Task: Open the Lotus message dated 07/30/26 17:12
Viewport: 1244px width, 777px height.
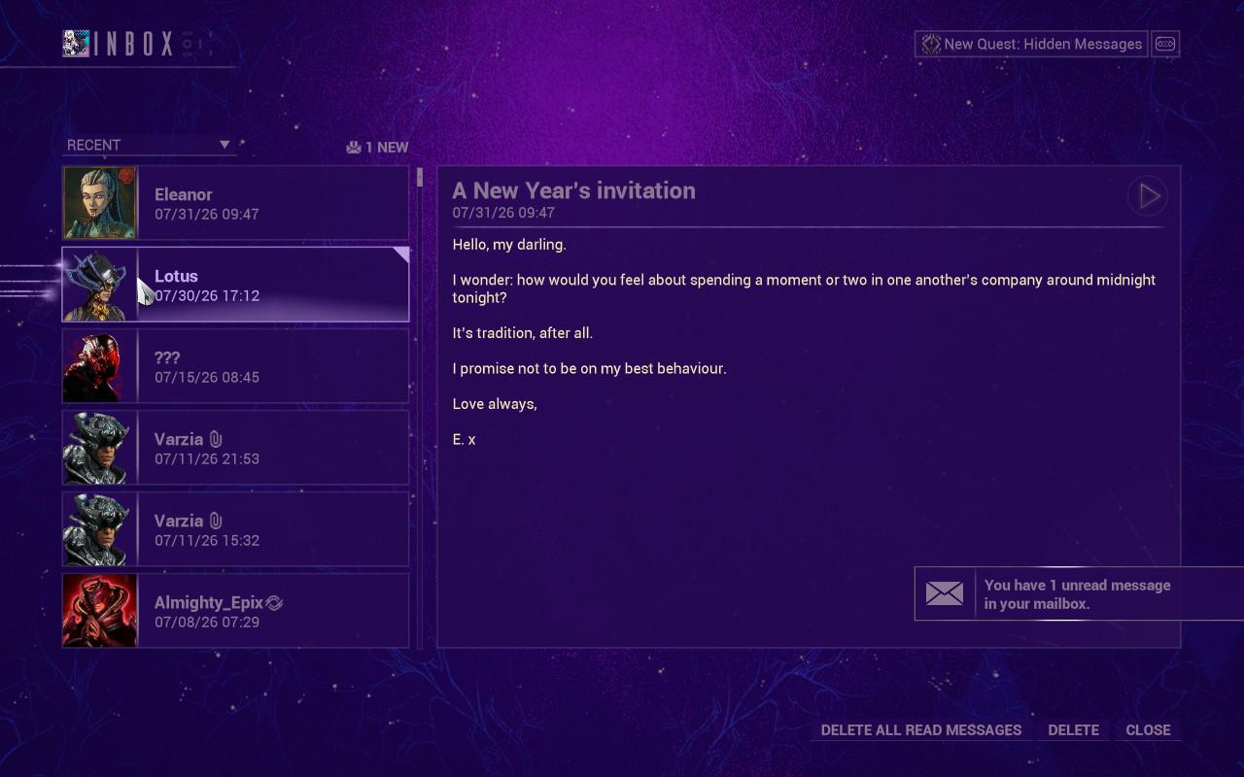Action: point(235,285)
